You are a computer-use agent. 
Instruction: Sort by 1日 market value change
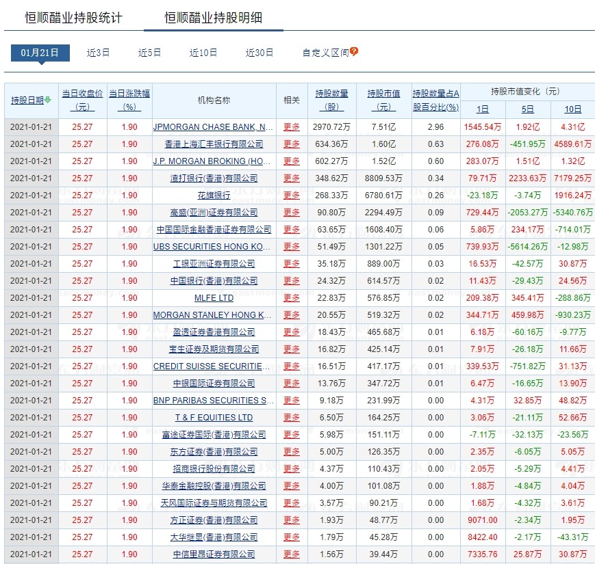pos(482,109)
